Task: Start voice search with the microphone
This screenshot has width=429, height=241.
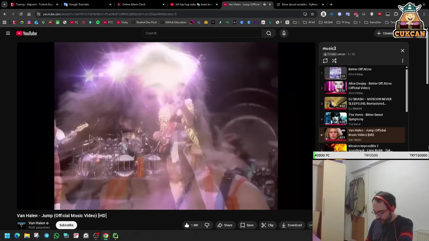Action: pos(284,33)
